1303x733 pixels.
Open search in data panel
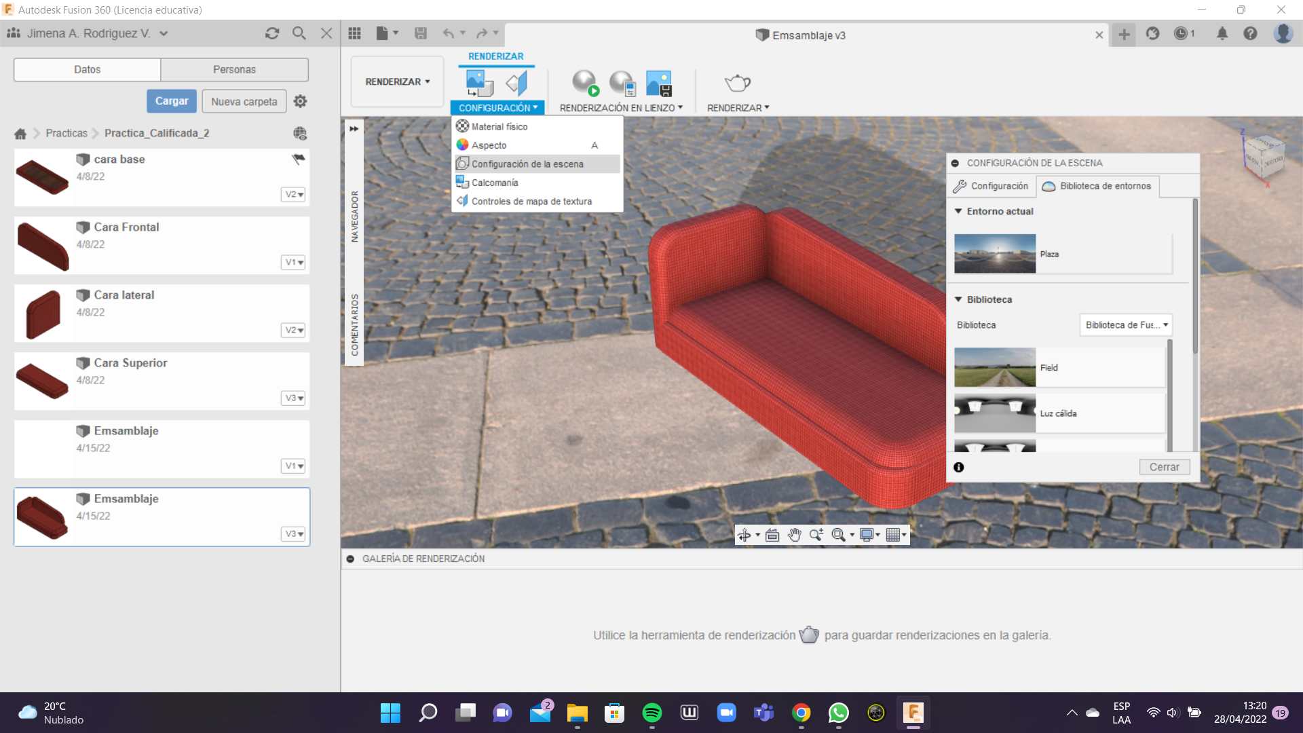(299, 33)
